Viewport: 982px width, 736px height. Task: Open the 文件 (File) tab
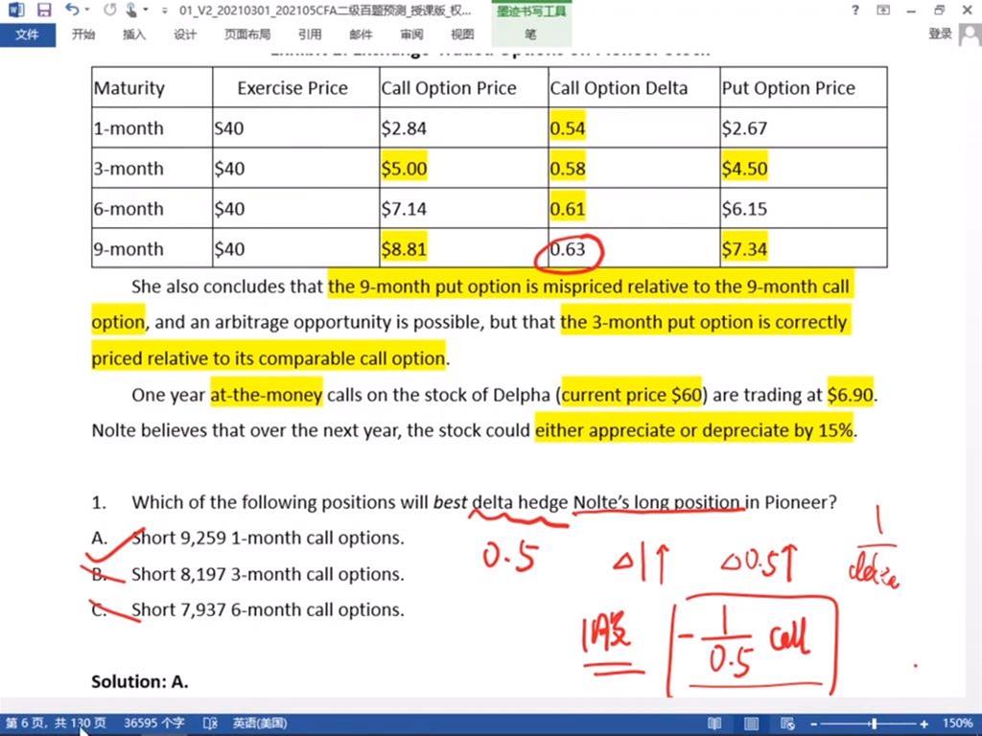point(27,34)
